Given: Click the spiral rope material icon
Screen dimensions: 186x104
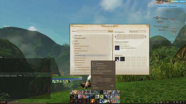Looking at the screenshot, I should click(122, 59).
